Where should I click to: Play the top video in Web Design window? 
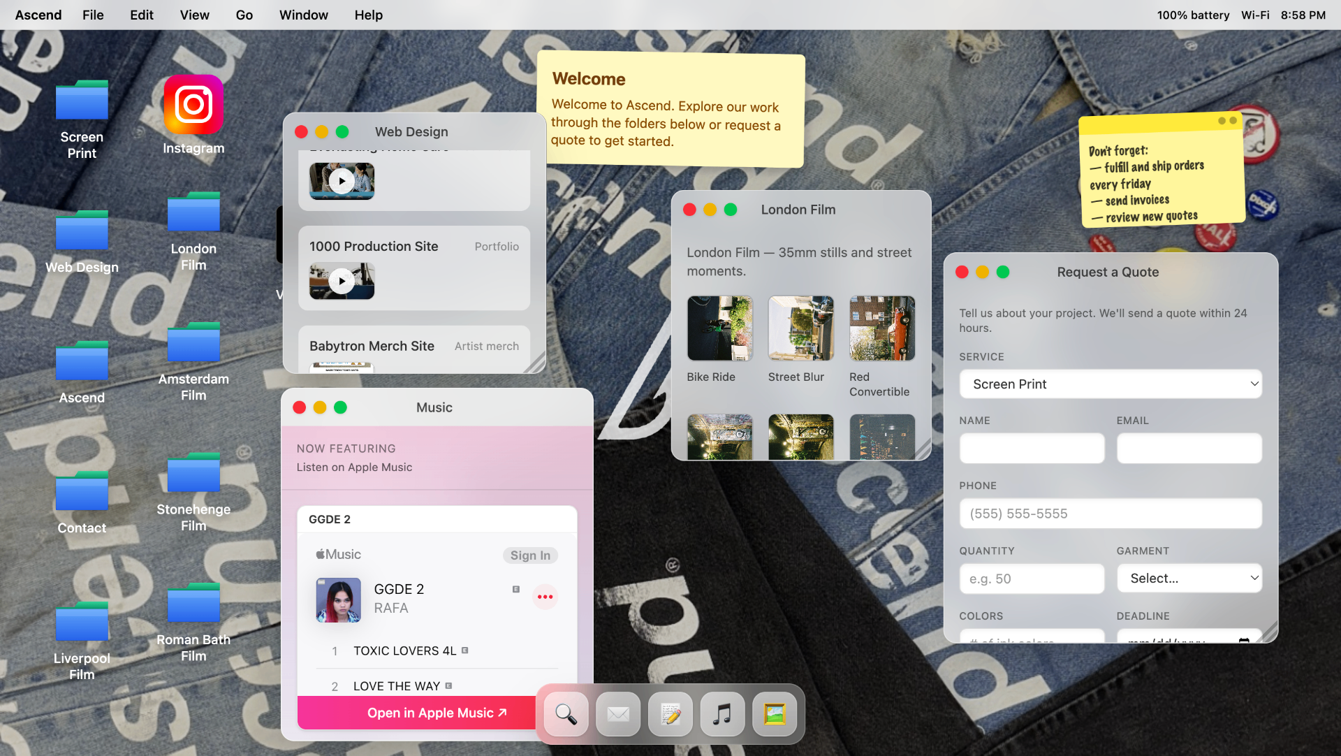[342, 181]
